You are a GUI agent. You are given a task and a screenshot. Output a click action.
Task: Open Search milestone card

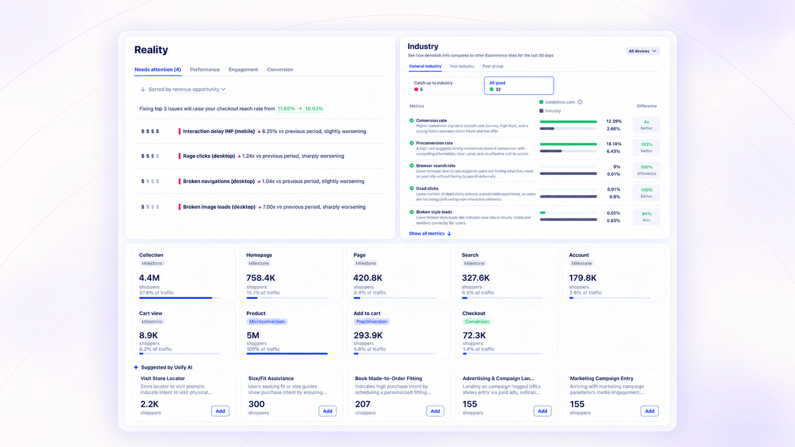click(x=507, y=275)
